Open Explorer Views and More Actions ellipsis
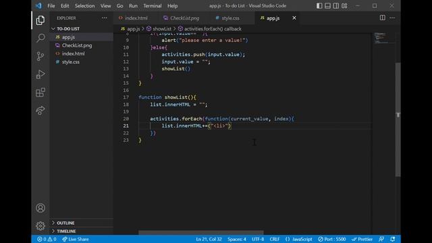The width and height of the screenshot is (432, 243). click(x=105, y=18)
